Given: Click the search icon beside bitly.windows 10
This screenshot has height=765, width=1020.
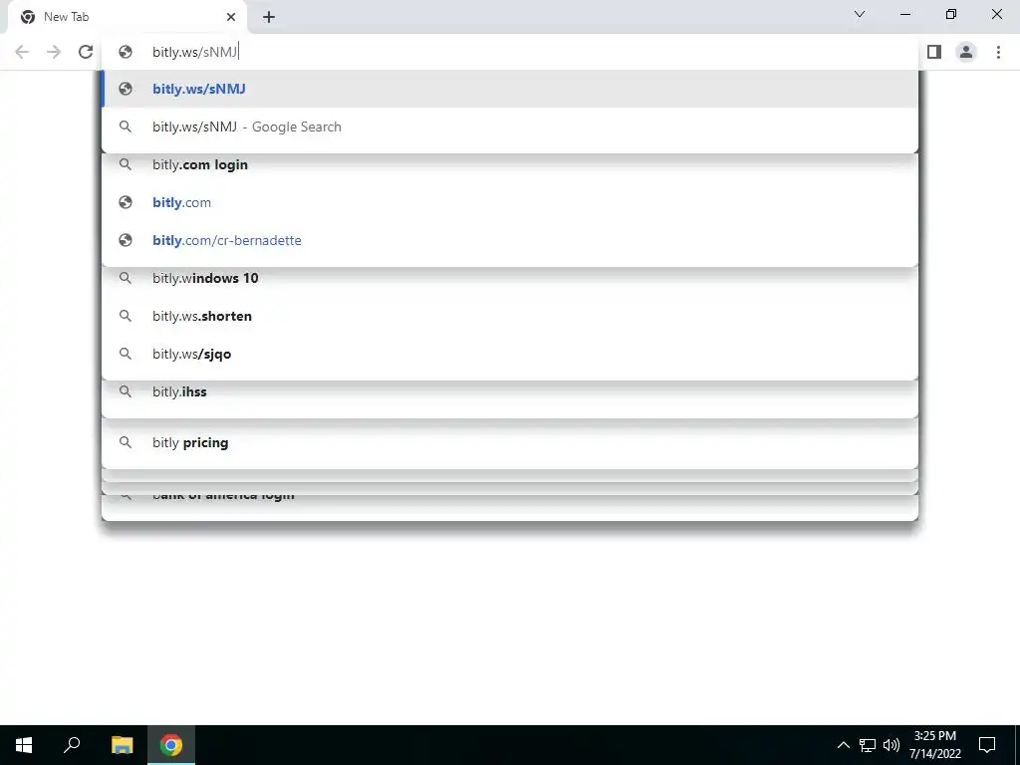Looking at the screenshot, I should 126,279.
